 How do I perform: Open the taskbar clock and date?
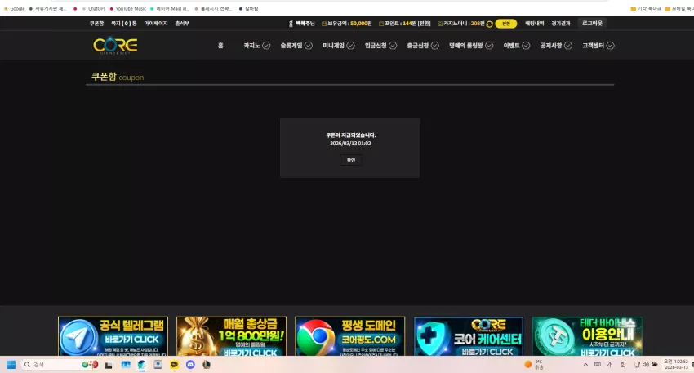pyautogui.click(x=675, y=365)
